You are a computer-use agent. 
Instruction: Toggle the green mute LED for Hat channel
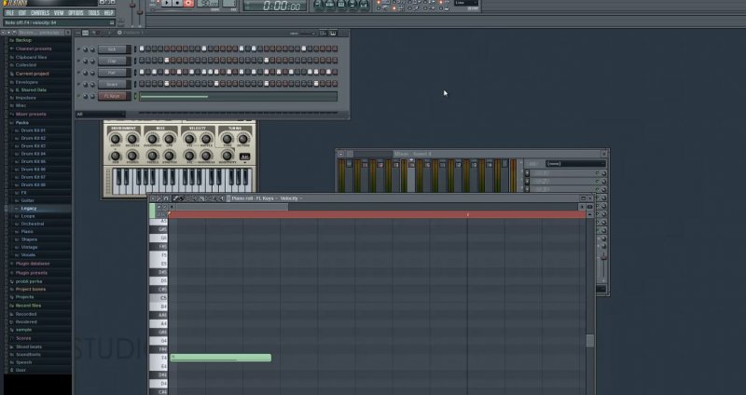[x=78, y=72]
